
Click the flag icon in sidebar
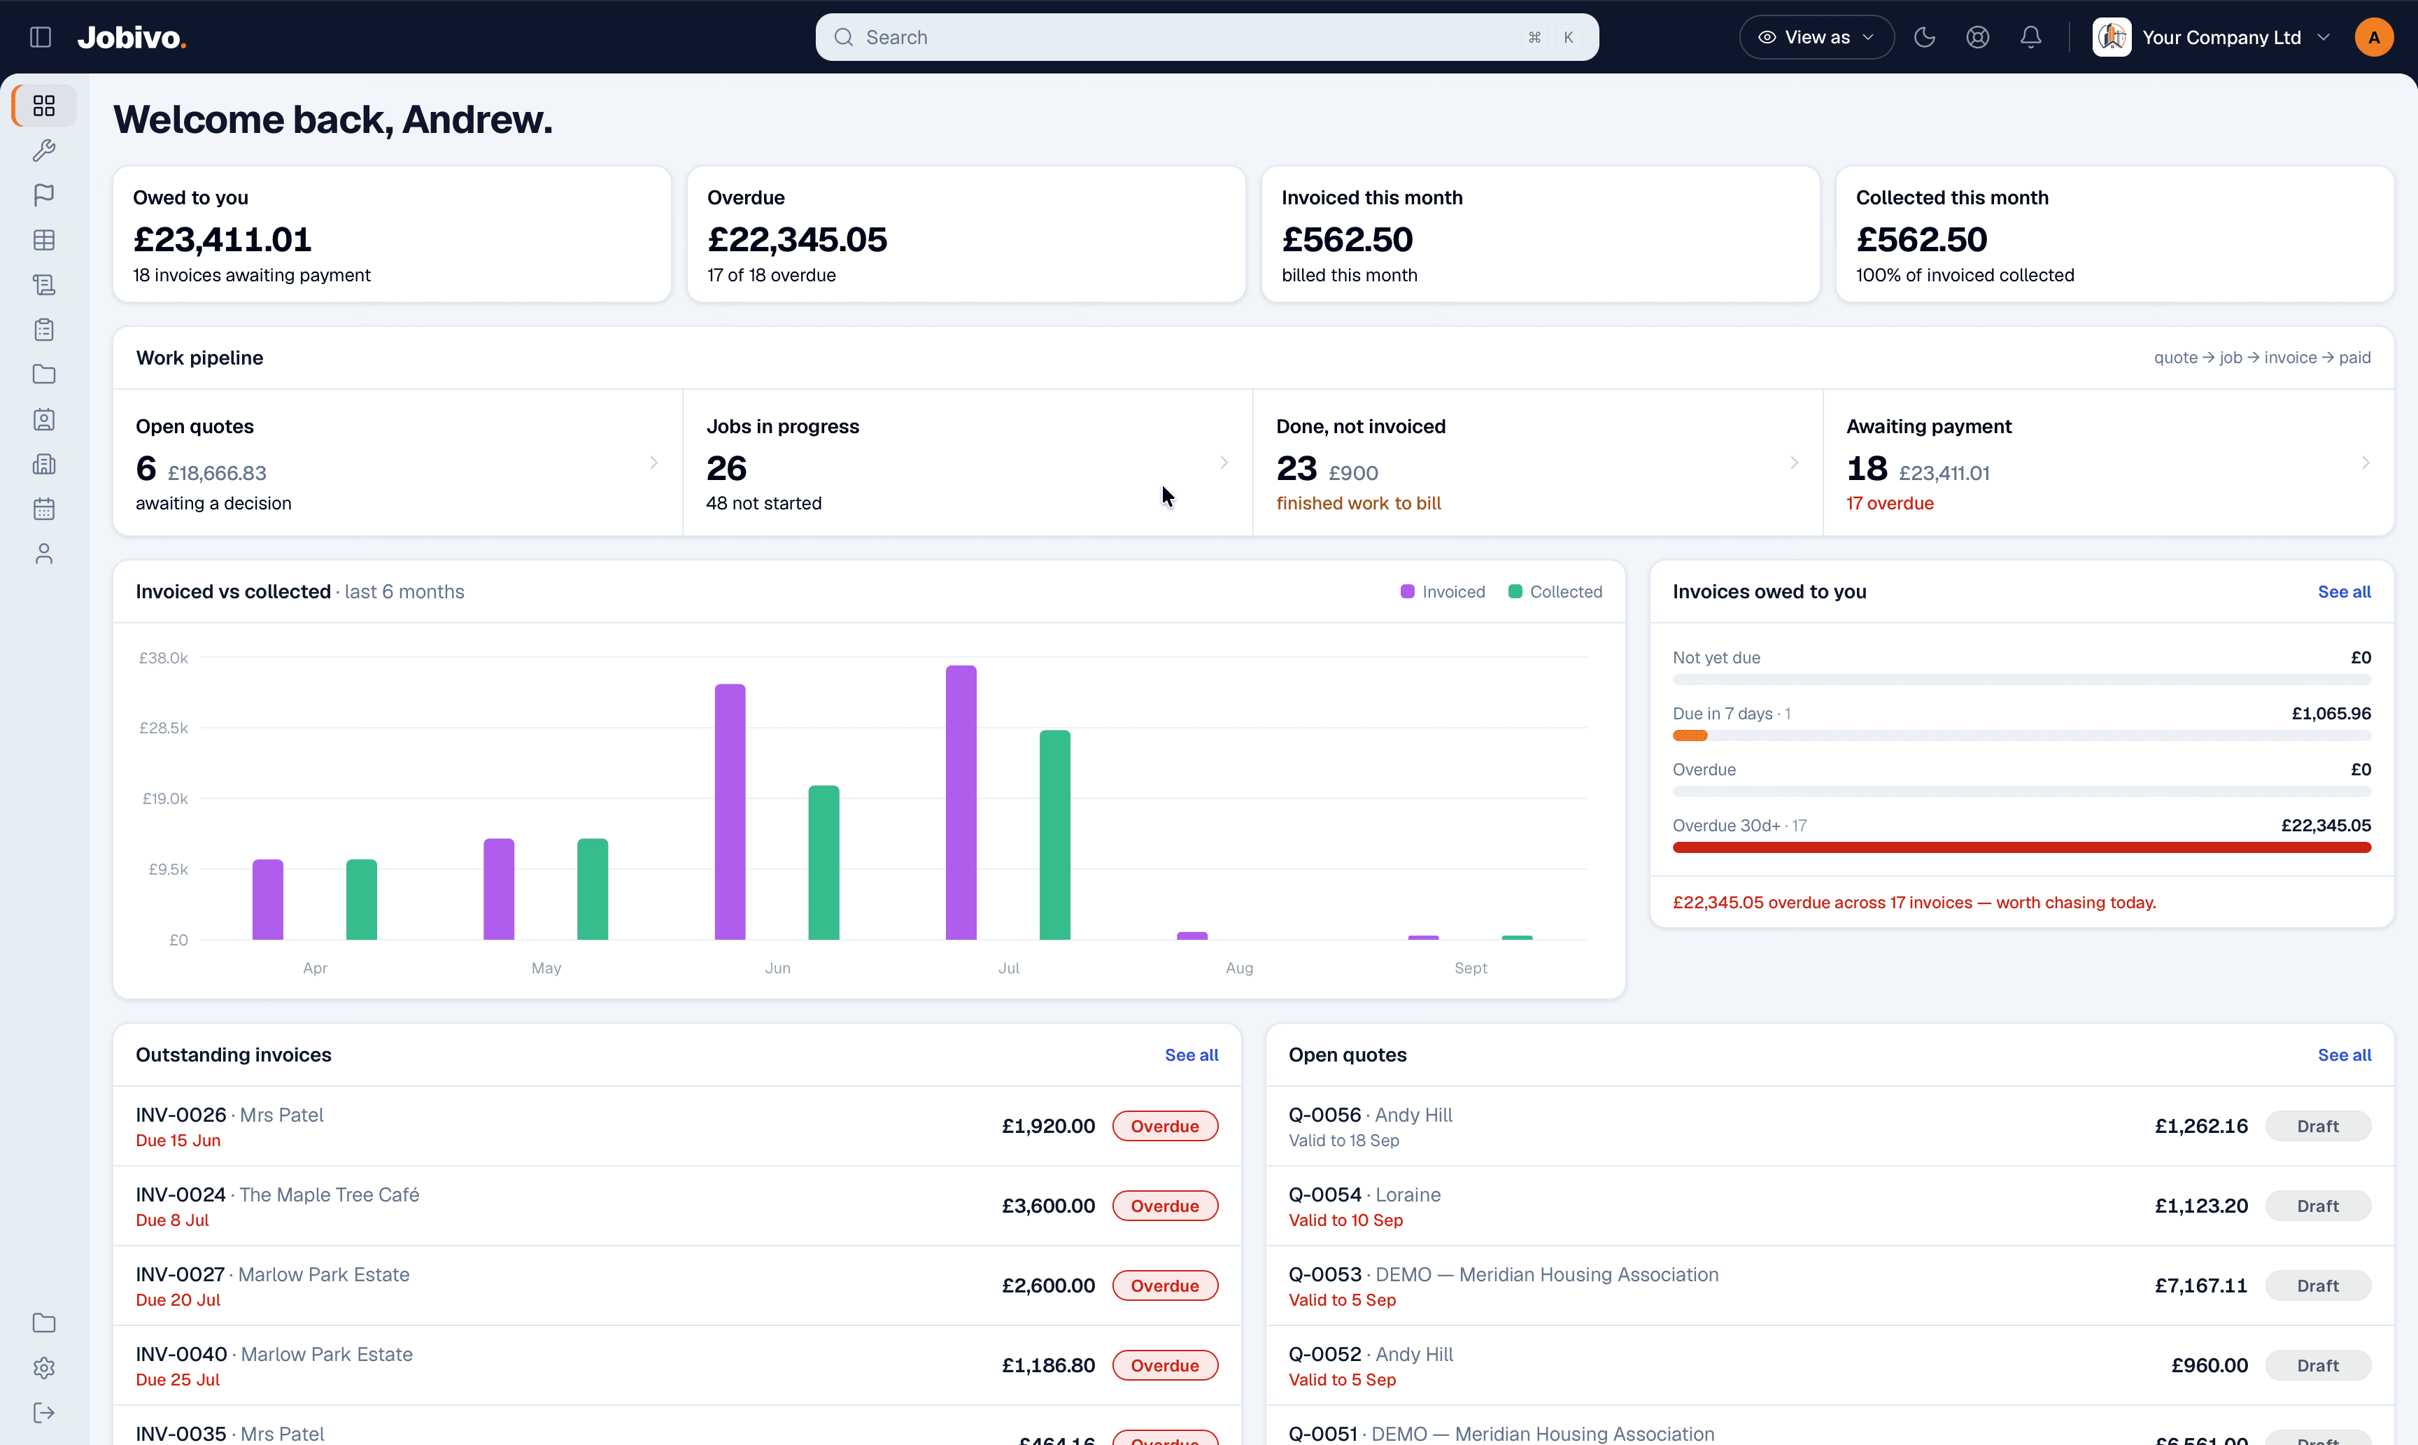(x=44, y=195)
